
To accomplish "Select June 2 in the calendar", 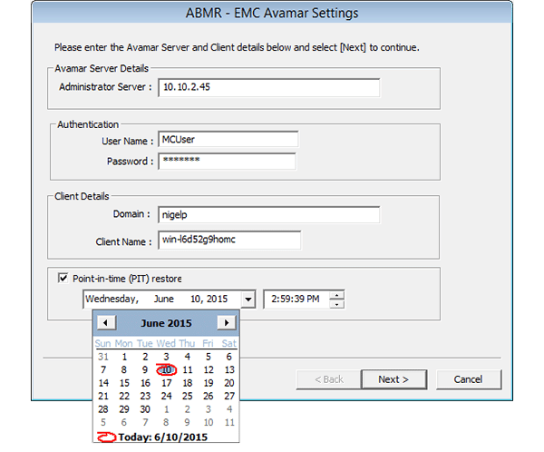I will point(145,357).
